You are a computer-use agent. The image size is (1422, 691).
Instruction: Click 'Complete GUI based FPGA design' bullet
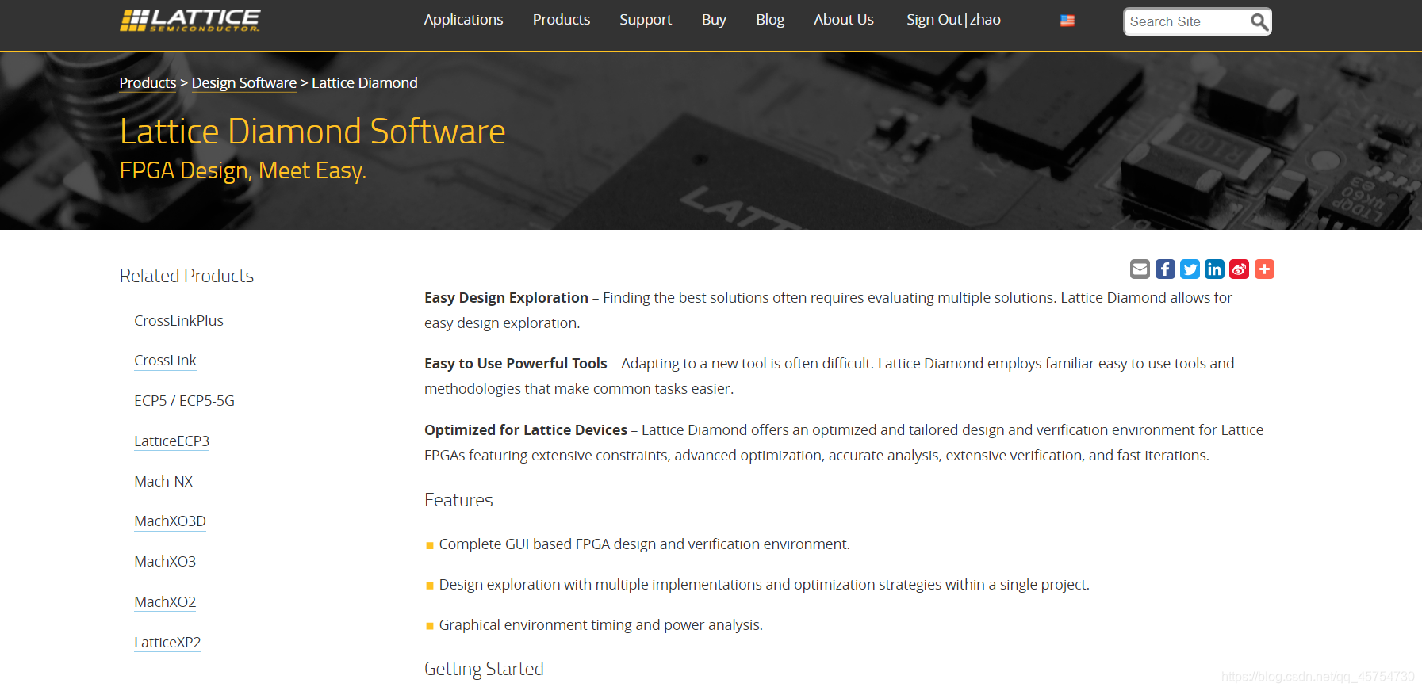point(644,544)
